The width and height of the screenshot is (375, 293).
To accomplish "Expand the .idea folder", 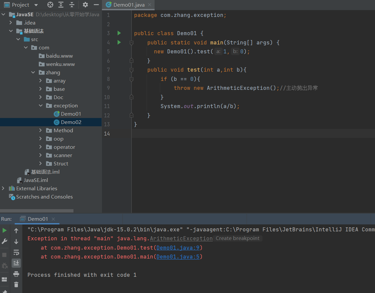I will pos(11,23).
